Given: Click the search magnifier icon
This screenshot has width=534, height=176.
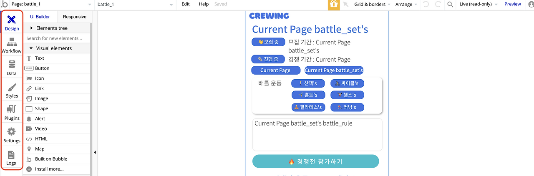Looking at the screenshot, I should point(450,4).
